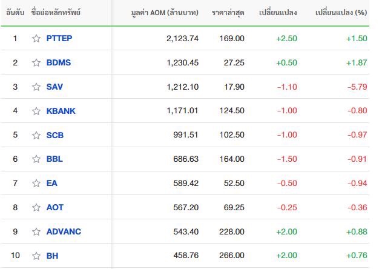Viewport: 382px width, 269px height.
Task: Sort by ราคาล่าสุด column header
Action: click(x=228, y=13)
